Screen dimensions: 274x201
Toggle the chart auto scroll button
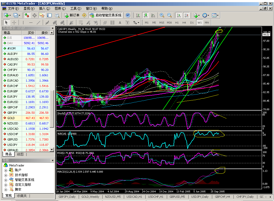tap(179, 15)
